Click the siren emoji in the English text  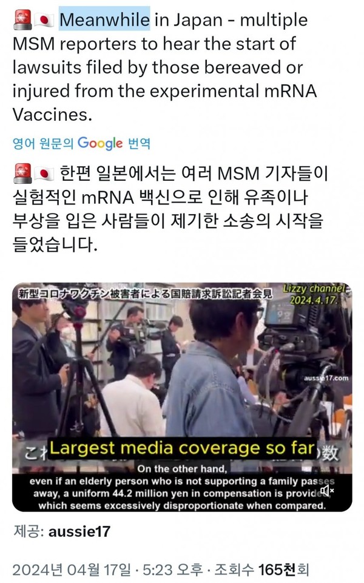click(22, 20)
